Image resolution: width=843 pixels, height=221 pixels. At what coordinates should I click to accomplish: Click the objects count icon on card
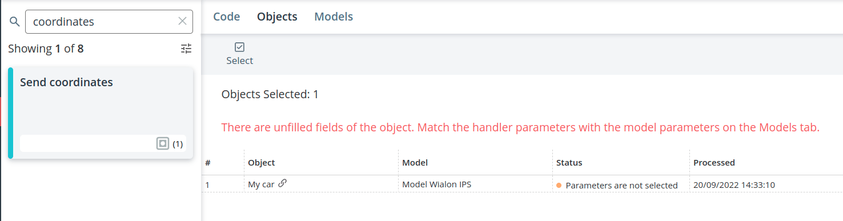coord(163,144)
